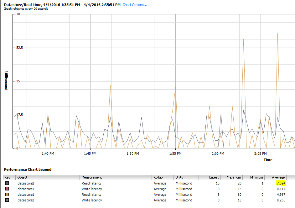Select datastore2 Read latency color key
This screenshot has width=295, height=208.
pyautogui.click(x=7, y=183)
